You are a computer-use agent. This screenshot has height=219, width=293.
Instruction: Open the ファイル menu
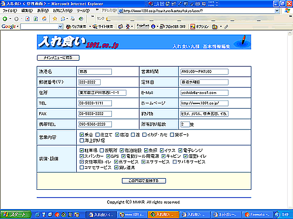[x=10, y=11]
